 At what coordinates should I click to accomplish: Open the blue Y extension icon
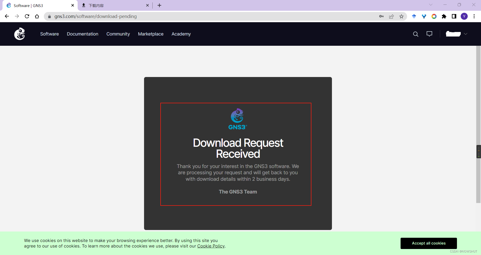(424, 16)
